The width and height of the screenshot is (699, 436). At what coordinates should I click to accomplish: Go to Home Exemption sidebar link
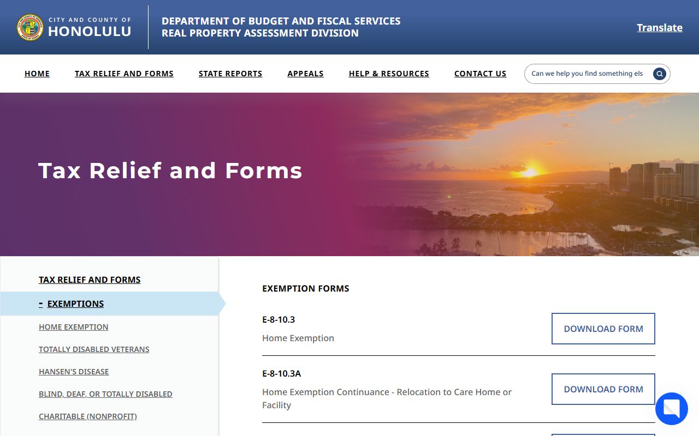(x=73, y=327)
